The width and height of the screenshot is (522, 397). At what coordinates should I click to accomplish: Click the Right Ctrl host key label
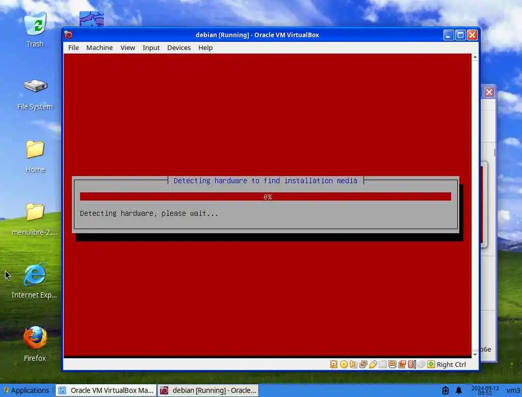[451, 365]
